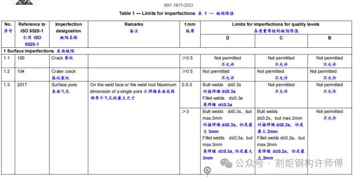Screen dimensions: 354x177
Task: Click the 公众号 割炬钢构许师傅 watermark text
Action: (x=289, y=163)
